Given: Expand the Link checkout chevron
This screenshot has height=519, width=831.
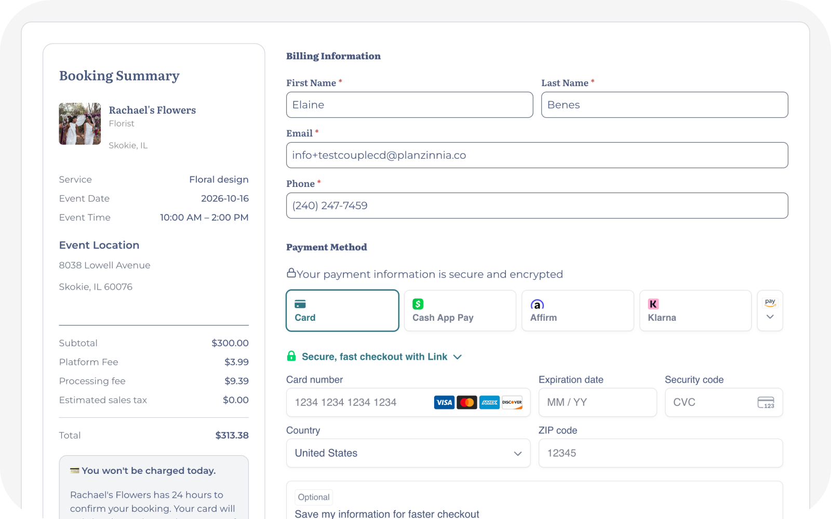Looking at the screenshot, I should [458, 357].
